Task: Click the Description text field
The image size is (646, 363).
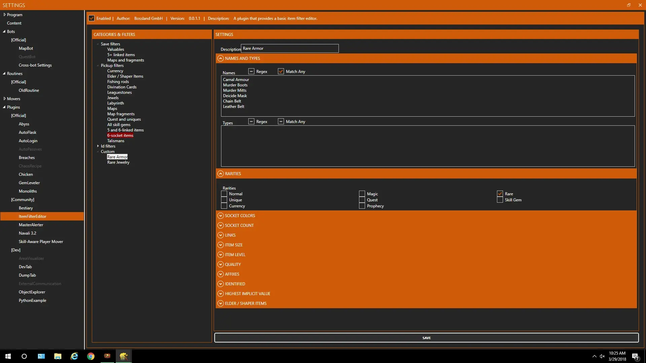Action: tap(289, 48)
